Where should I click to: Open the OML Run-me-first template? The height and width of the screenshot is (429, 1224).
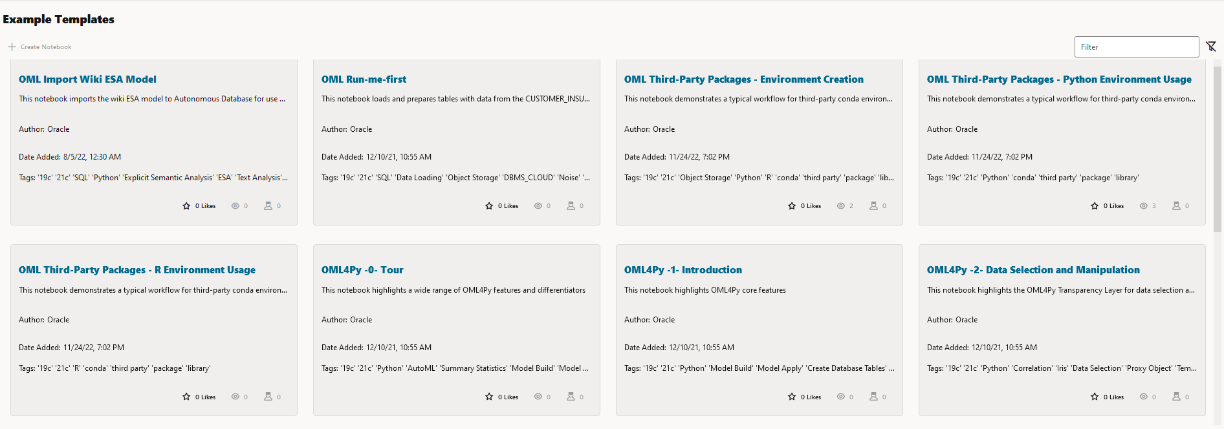364,79
